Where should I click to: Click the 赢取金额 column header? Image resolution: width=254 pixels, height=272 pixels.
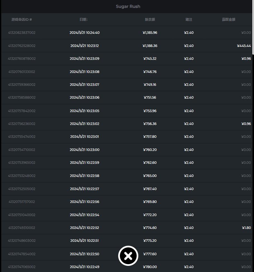[x=229, y=20]
